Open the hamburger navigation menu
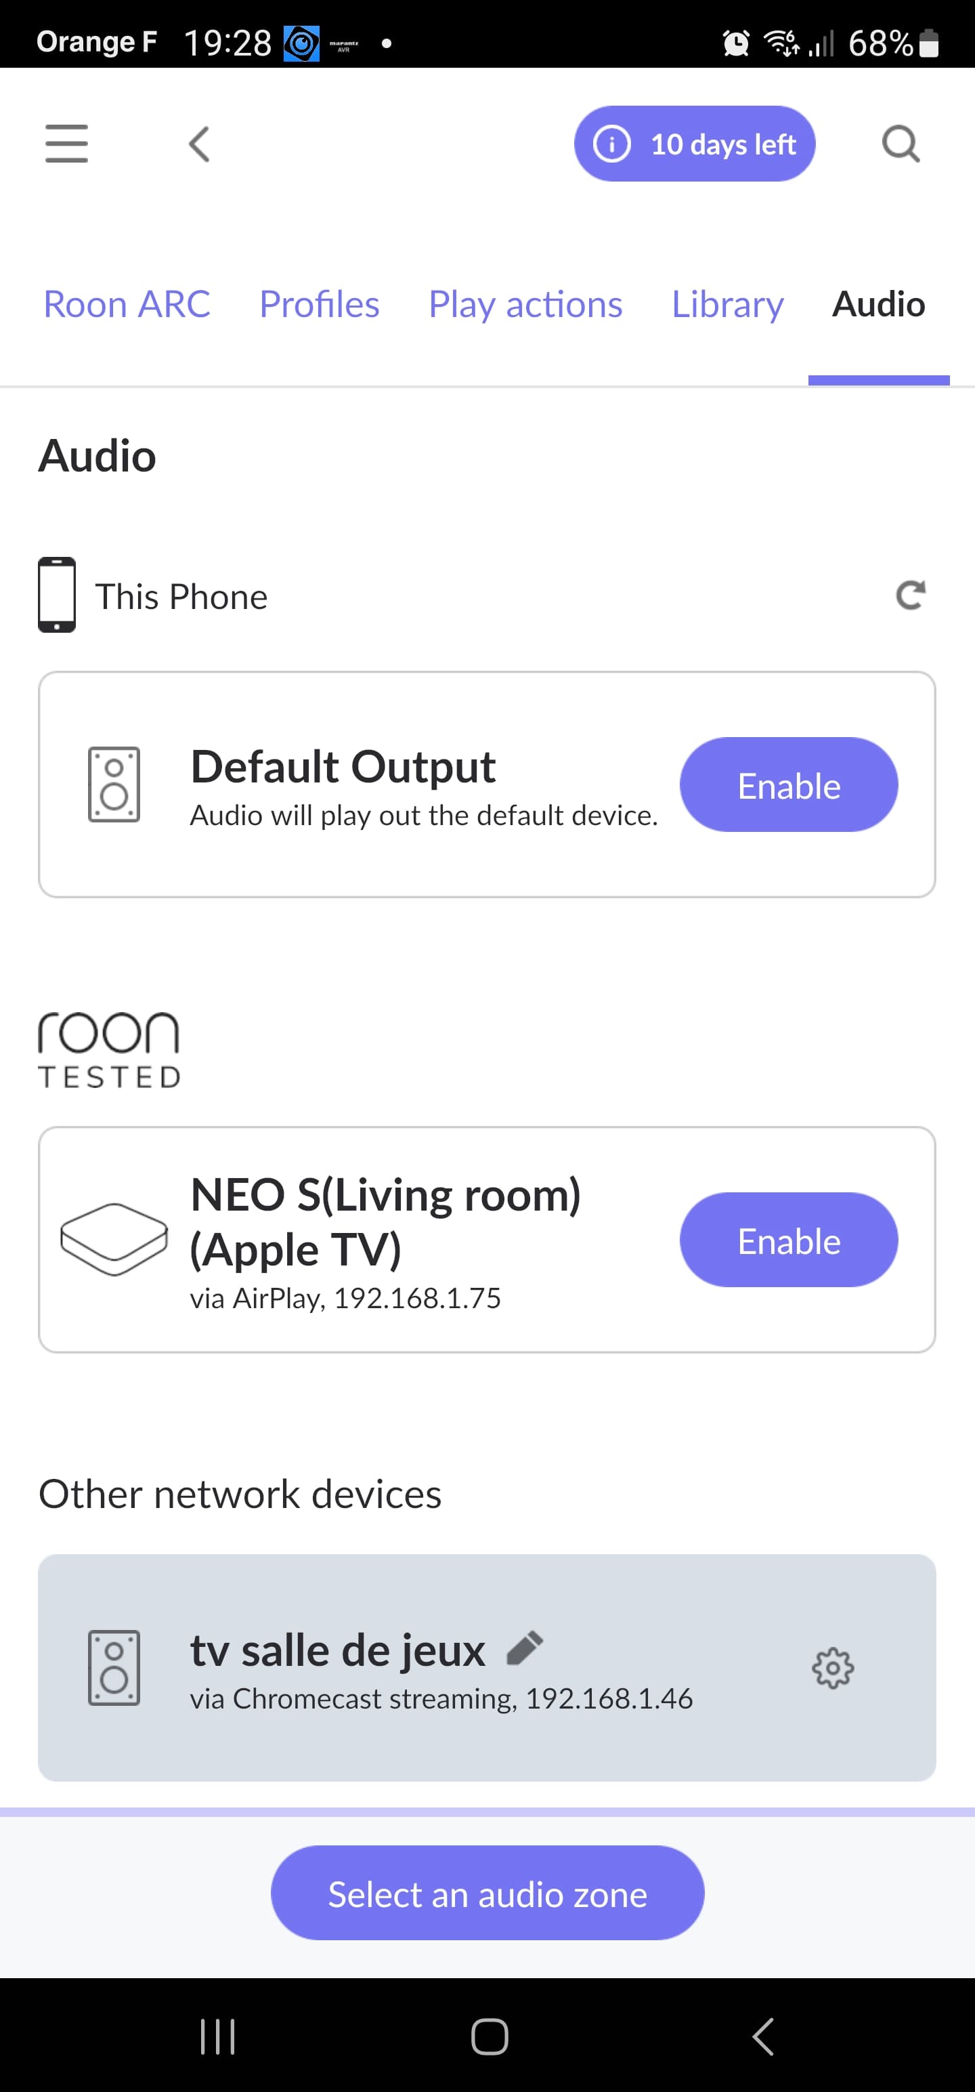This screenshot has height=2092, width=975. 66,144
